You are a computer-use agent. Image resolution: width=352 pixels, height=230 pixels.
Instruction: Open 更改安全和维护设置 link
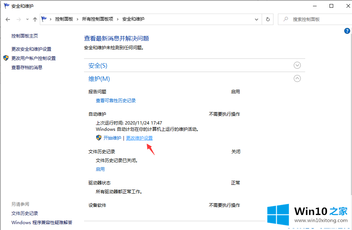click(x=31, y=49)
